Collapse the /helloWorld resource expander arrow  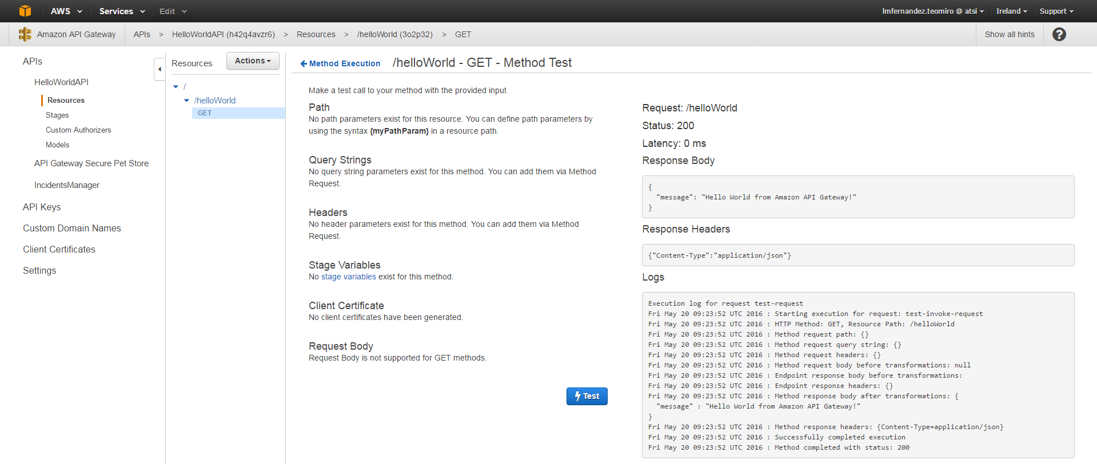[x=186, y=100]
